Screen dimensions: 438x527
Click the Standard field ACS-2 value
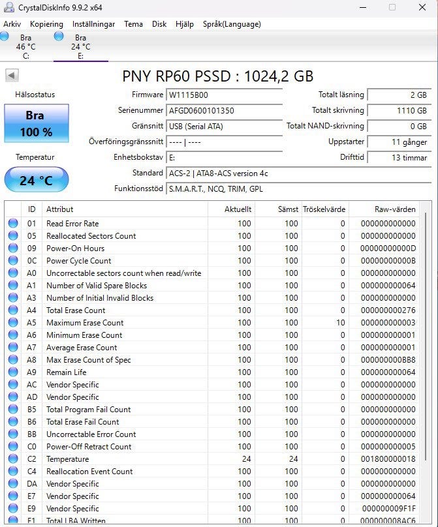coord(298,173)
